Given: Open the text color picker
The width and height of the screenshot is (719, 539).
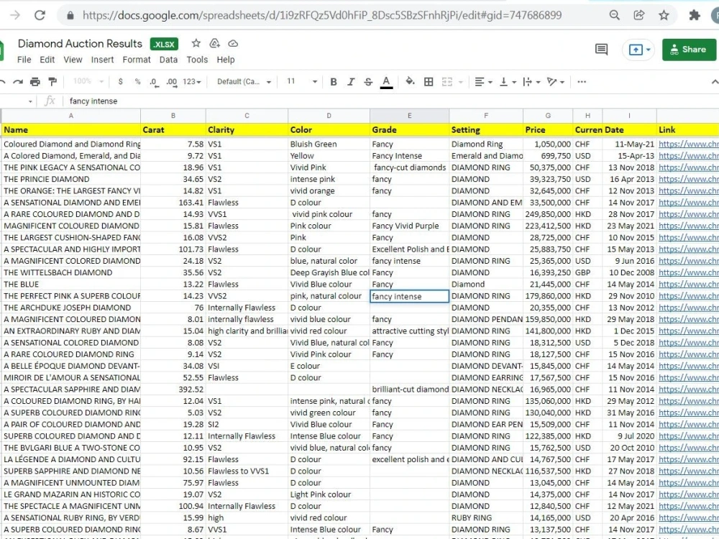Looking at the screenshot, I should [x=387, y=82].
